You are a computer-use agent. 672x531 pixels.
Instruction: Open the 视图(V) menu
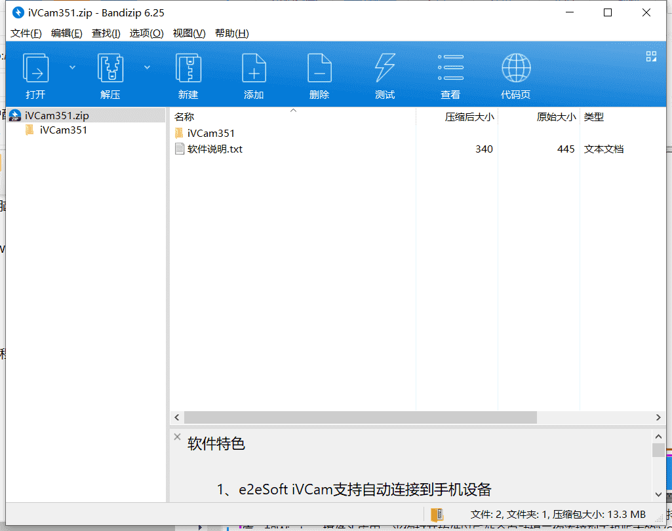pyautogui.click(x=189, y=33)
